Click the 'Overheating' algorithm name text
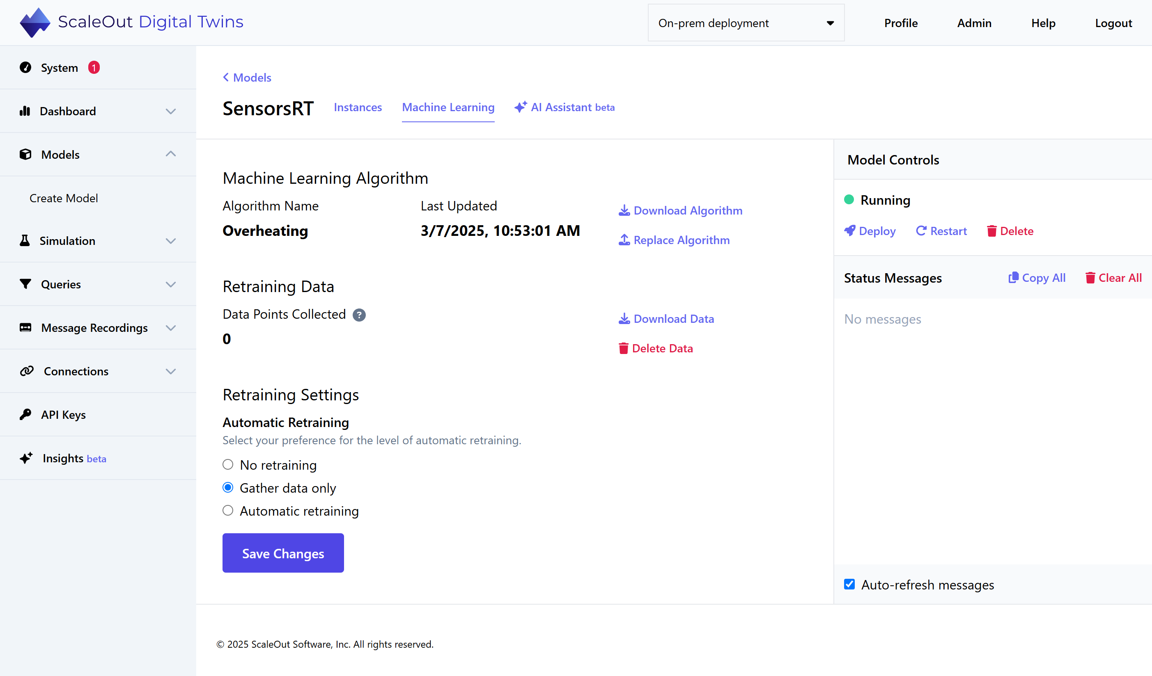 (x=265, y=231)
